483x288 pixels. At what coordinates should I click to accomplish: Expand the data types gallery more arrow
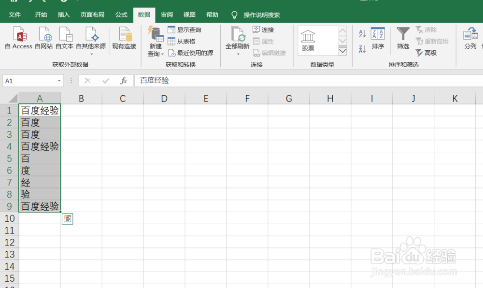342,51
